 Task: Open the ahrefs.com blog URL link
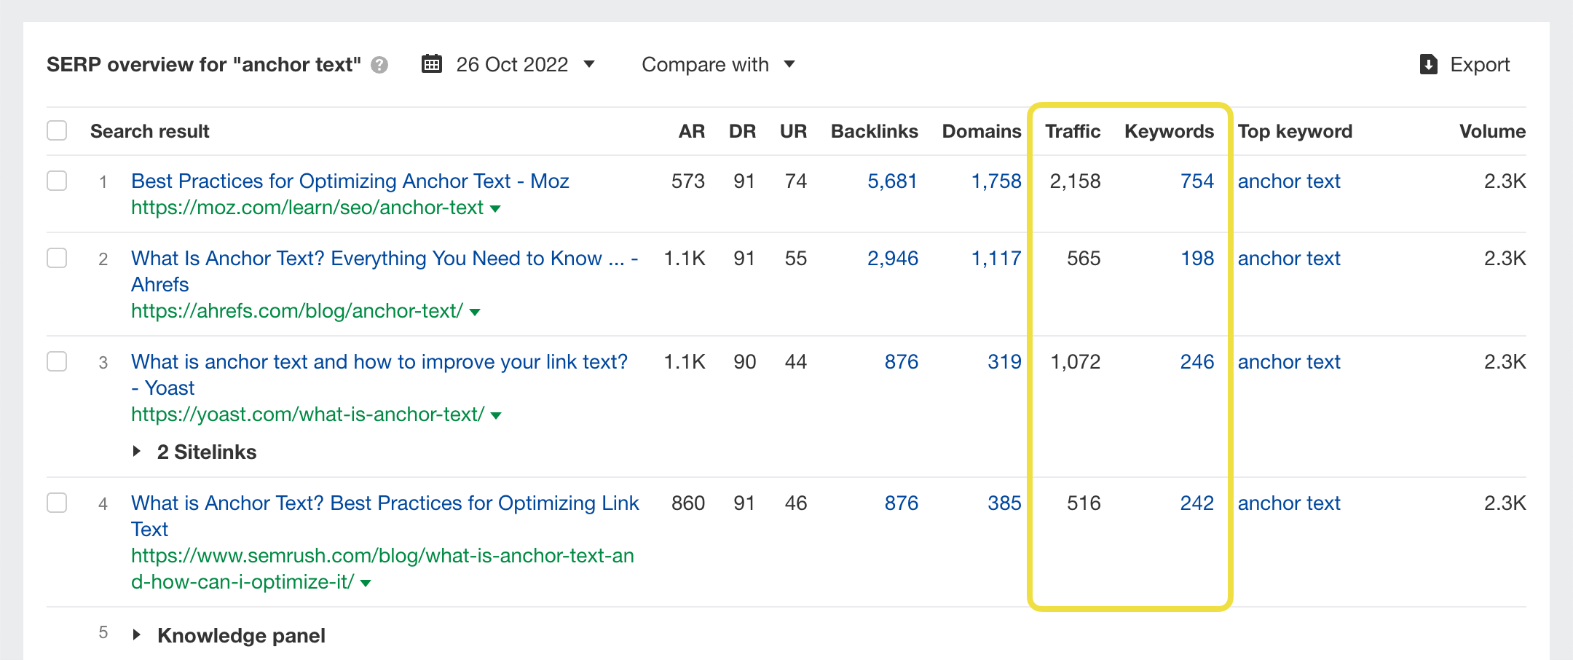[296, 311]
